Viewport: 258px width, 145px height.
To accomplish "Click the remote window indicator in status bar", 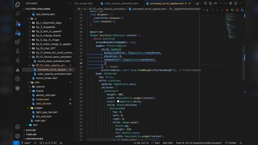I will pyautogui.click(x=16, y=143).
